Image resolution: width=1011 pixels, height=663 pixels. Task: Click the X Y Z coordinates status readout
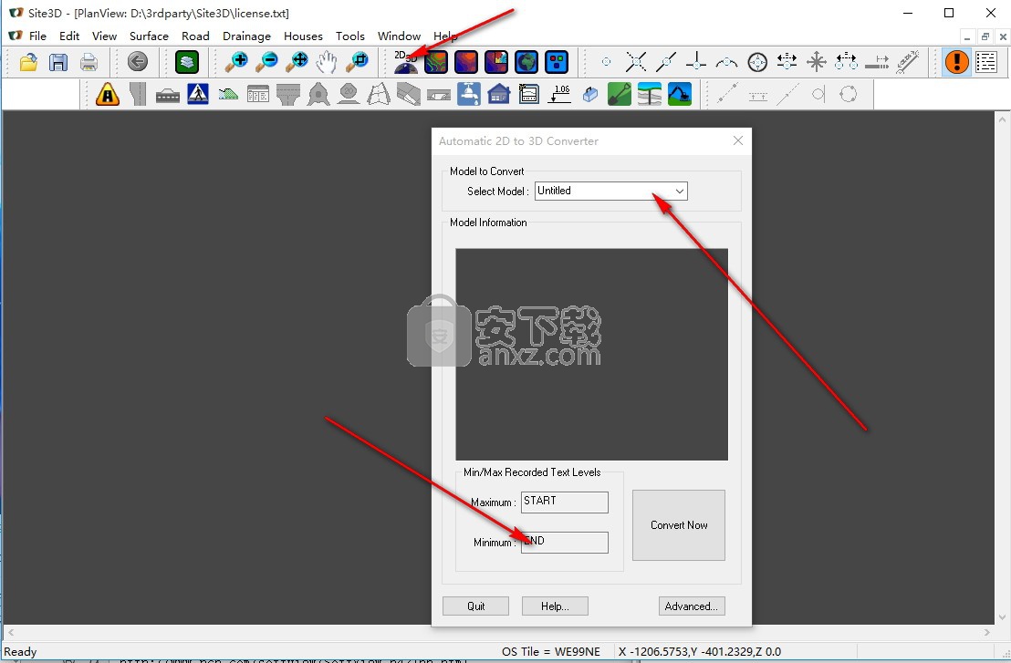tap(700, 651)
